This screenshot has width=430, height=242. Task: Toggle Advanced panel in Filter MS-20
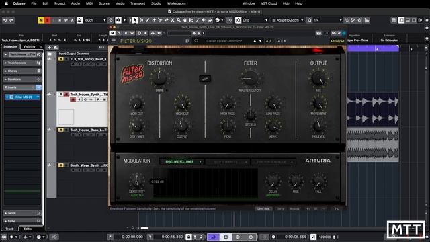click(337, 41)
